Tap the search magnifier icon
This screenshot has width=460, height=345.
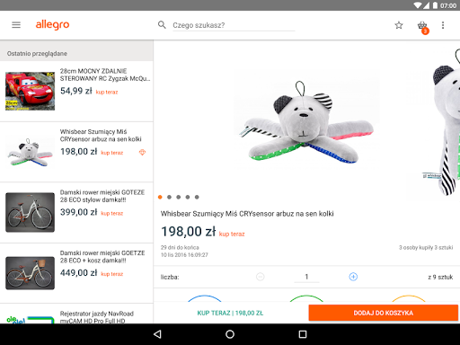[162, 25]
